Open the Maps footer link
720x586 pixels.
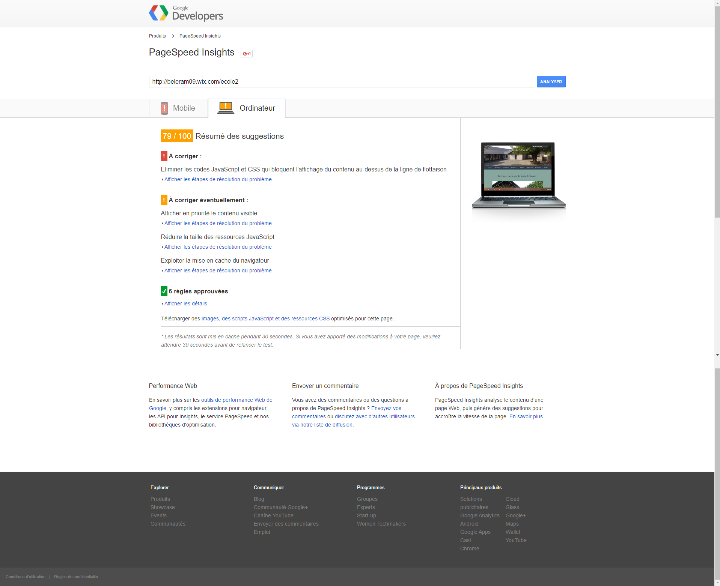click(512, 524)
